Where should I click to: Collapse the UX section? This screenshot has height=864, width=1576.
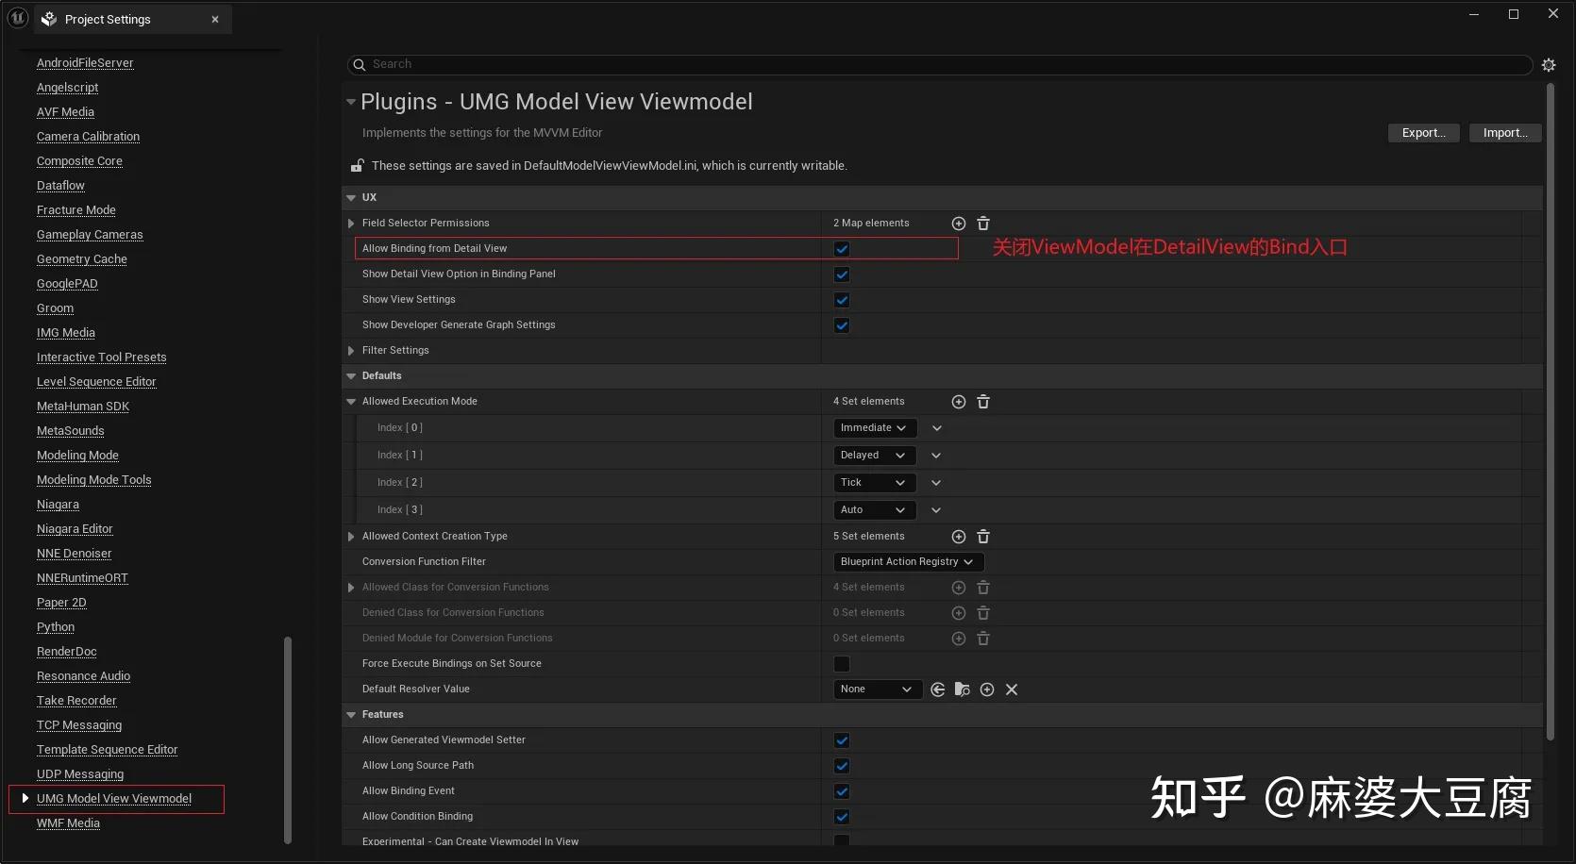pyautogui.click(x=351, y=197)
